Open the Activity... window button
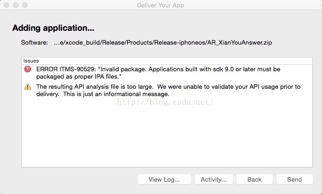322x194 pixels. (213, 179)
